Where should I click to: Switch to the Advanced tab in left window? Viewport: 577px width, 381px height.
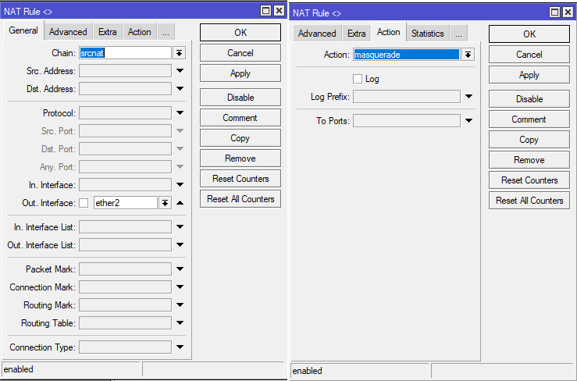point(68,32)
